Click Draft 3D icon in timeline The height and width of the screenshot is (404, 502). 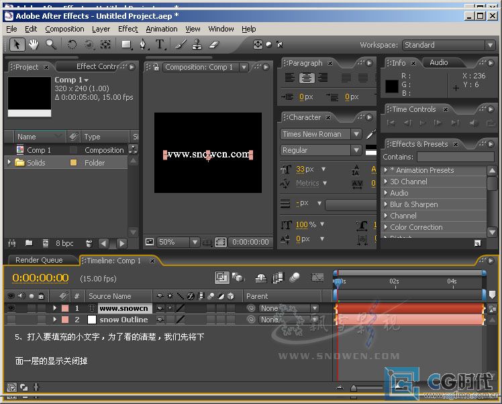(x=238, y=277)
